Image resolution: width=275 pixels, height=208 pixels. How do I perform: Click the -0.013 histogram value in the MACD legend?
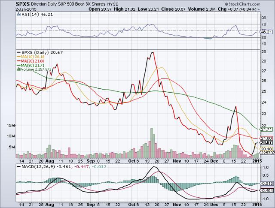coord(99,166)
